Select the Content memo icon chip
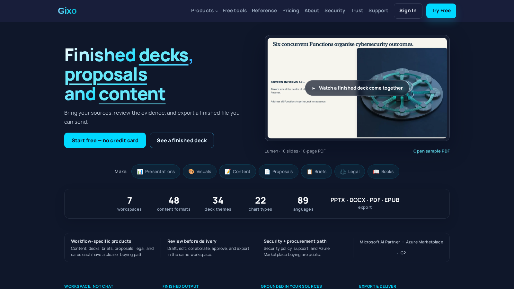Image resolution: width=514 pixels, height=289 pixels. [x=237, y=171]
